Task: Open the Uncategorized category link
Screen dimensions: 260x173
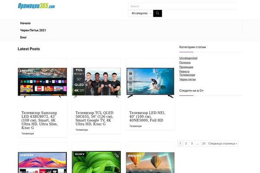Action: tap(188, 58)
